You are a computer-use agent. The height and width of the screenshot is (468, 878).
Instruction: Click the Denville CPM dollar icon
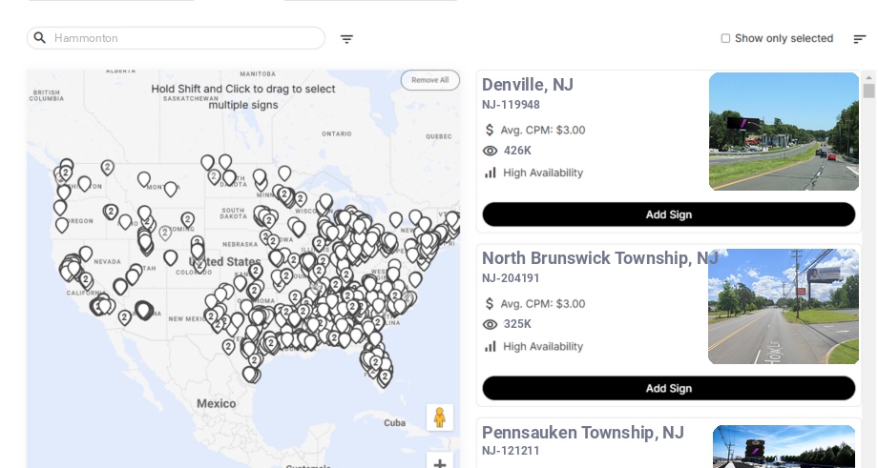491,130
